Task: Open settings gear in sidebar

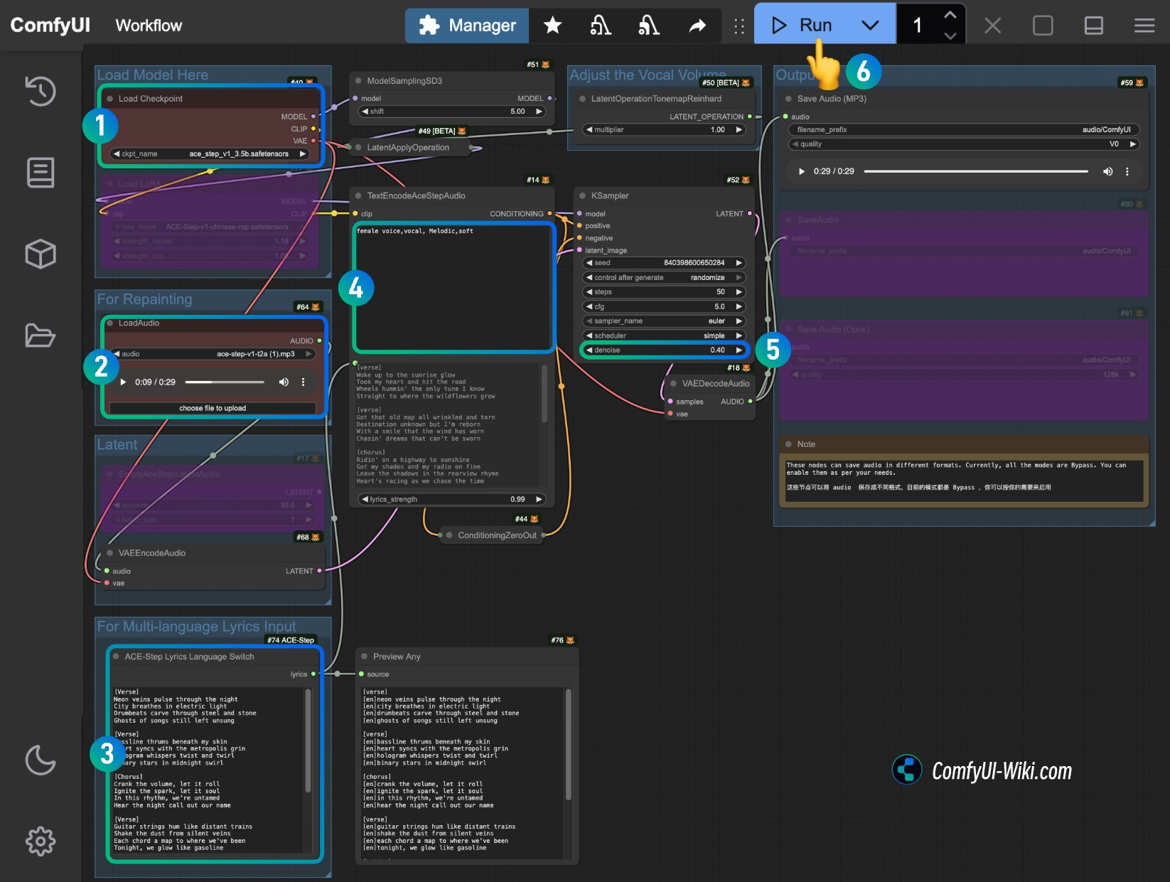Action: click(x=41, y=841)
